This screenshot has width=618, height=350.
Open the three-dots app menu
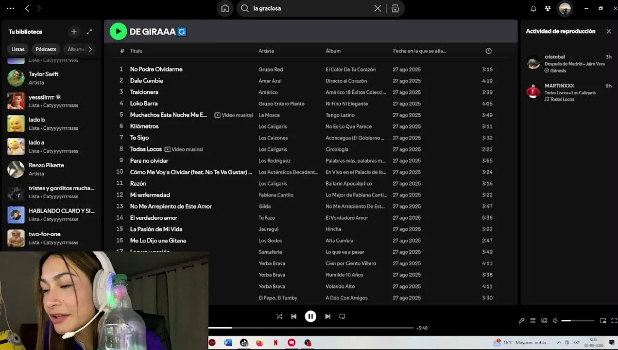[10, 8]
